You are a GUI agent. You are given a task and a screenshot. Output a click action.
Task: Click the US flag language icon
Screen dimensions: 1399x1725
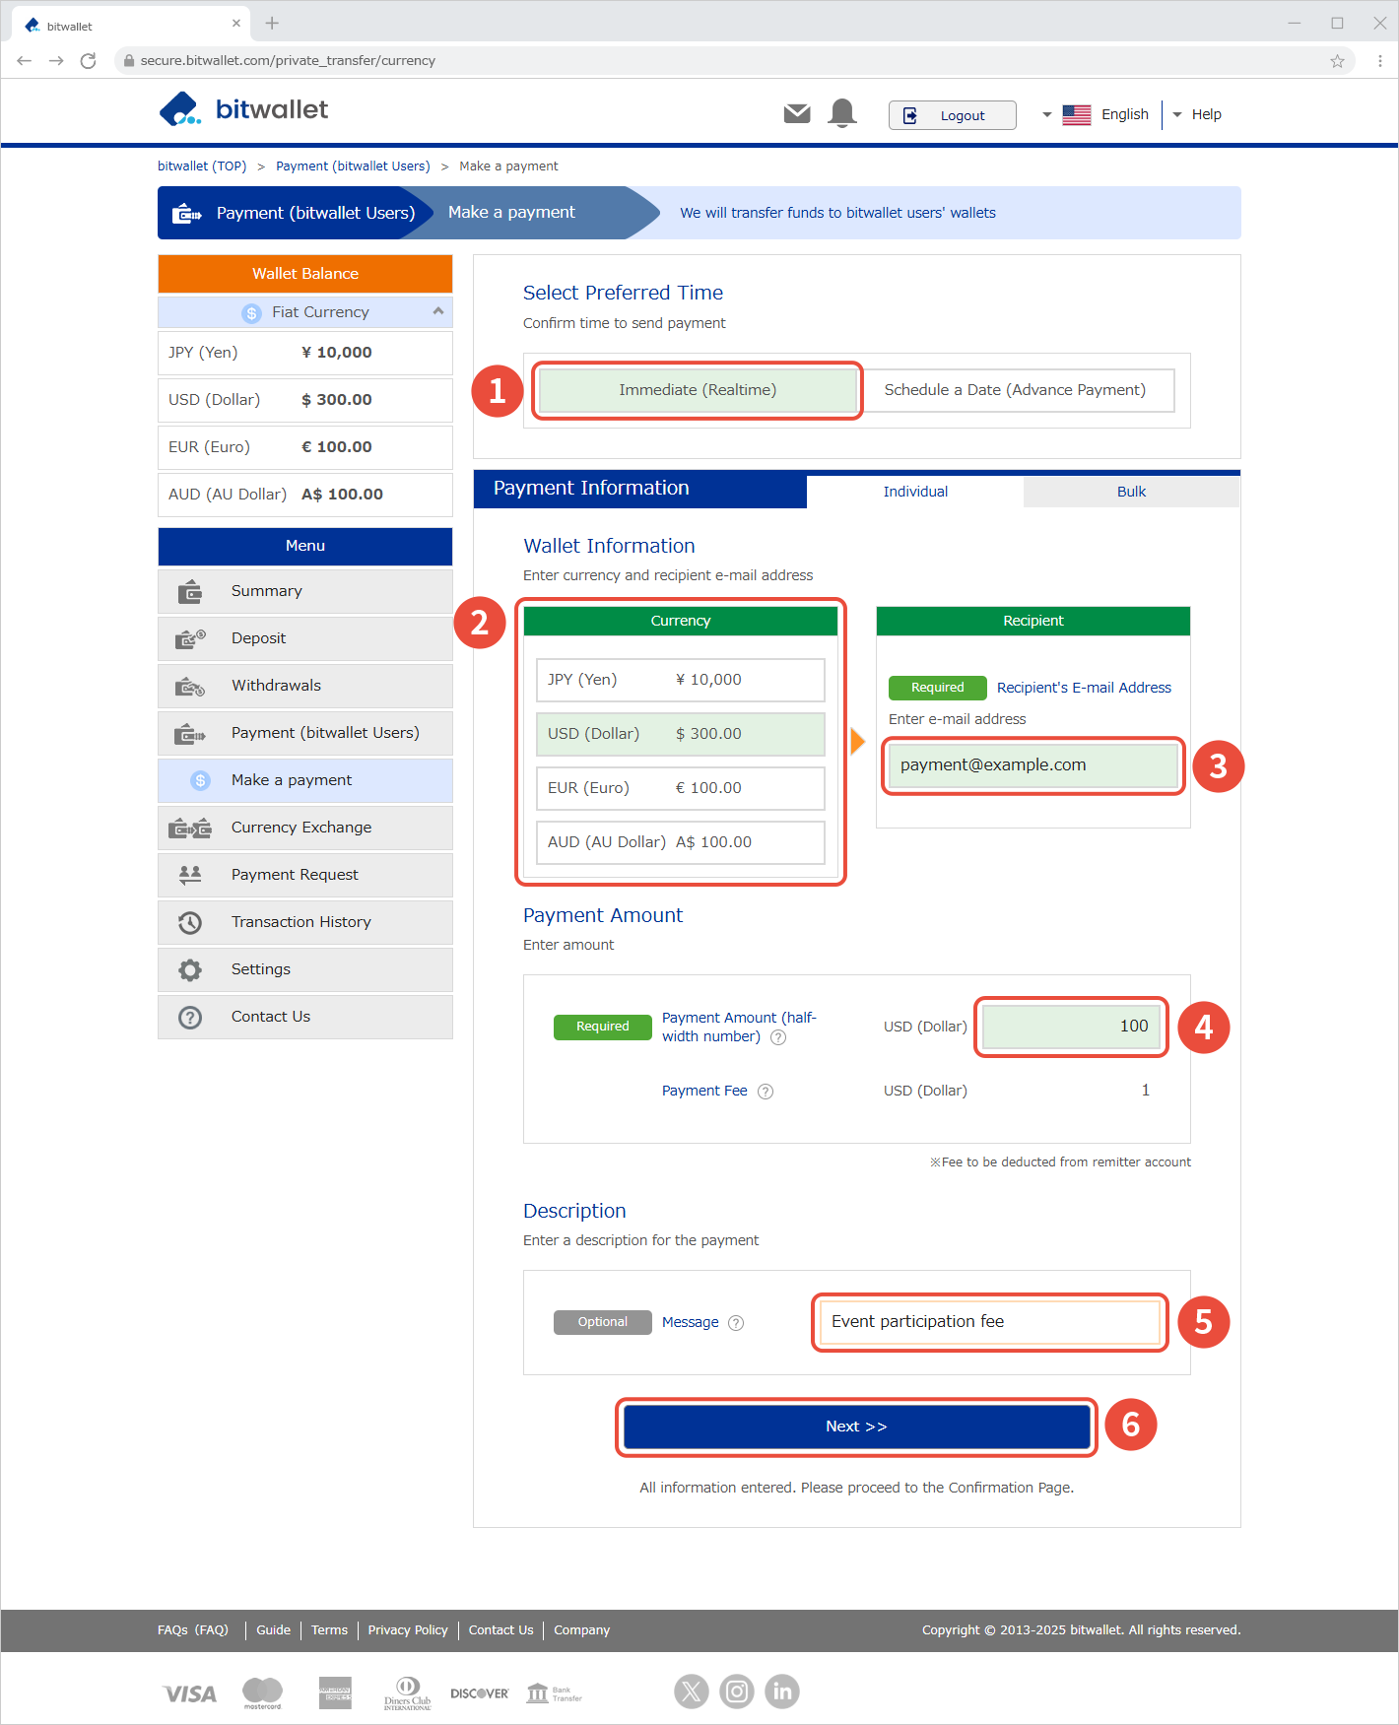tap(1076, 115)
